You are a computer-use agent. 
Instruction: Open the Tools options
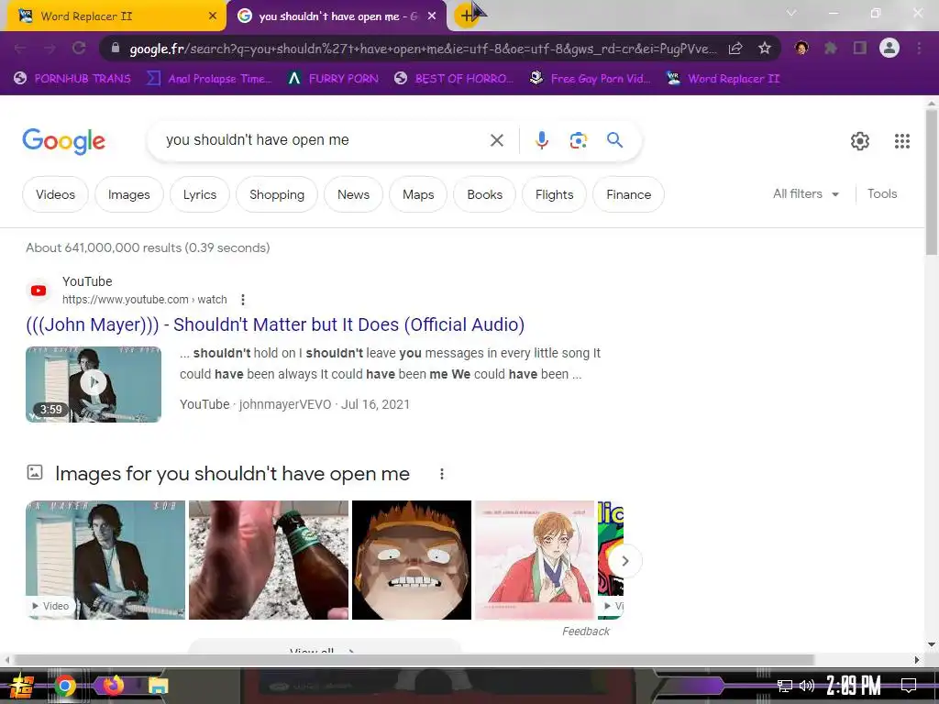[x=882, y=194]
